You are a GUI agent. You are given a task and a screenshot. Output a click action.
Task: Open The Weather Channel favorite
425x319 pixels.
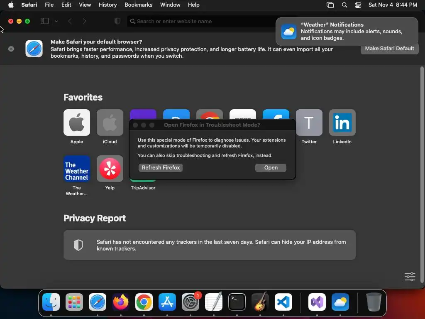pos(77,169)
